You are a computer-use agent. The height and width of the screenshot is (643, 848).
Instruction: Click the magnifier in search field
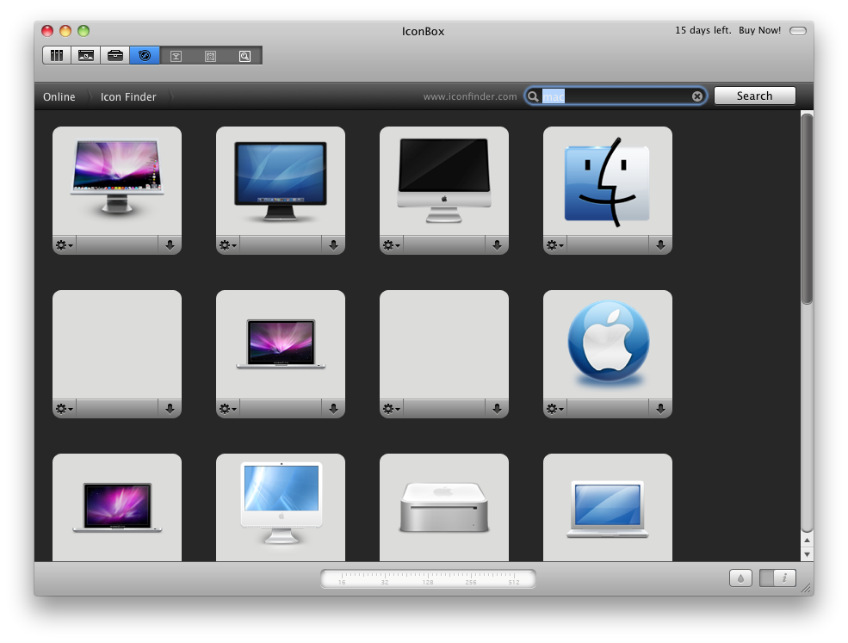533,96
